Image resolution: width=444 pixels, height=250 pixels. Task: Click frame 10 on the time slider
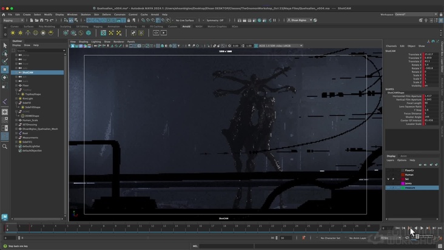(128, 227)
